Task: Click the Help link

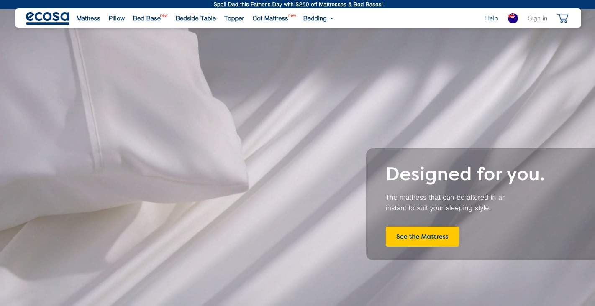Action: [491, 18]
